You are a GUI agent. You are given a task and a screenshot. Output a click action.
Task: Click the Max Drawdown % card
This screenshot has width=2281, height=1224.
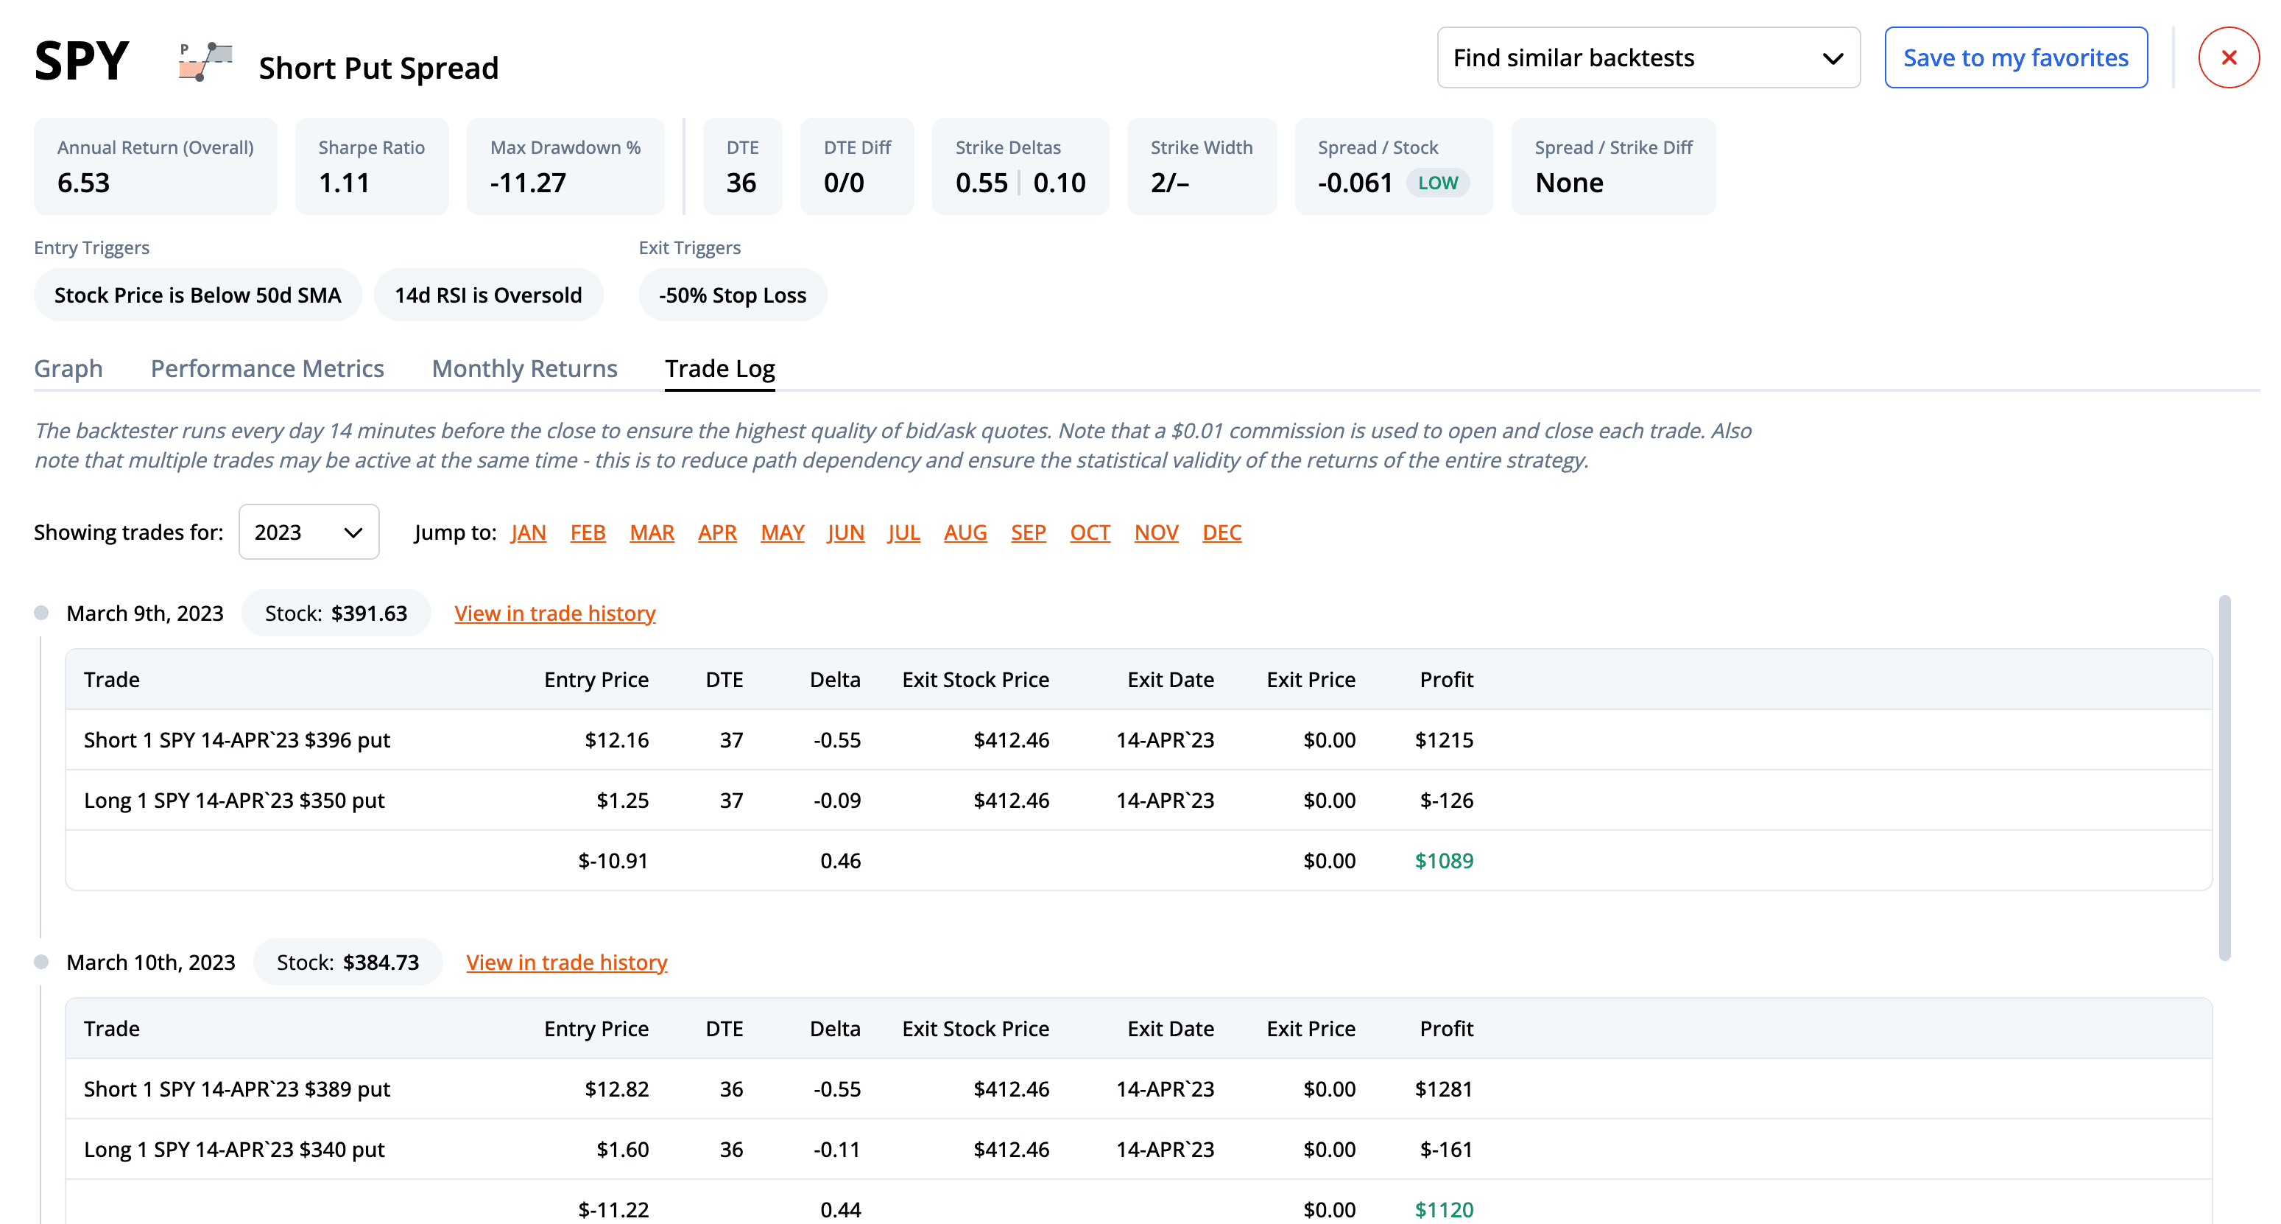pyautogui.click(x=565, y=166)
